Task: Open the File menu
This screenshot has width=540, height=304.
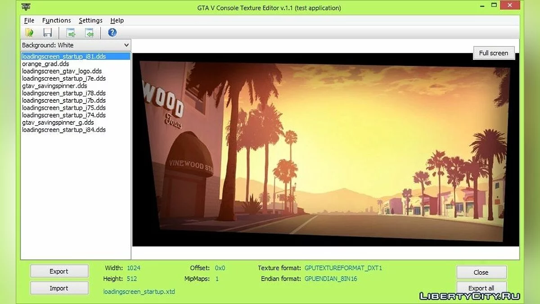Action: [x=29, y=20]
